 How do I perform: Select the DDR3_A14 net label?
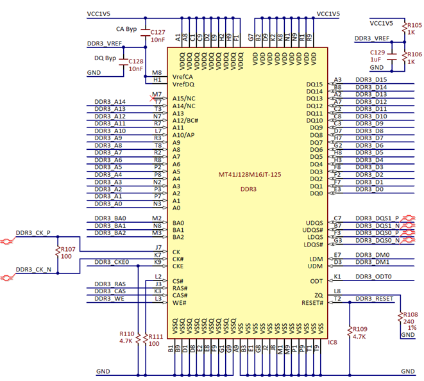pos(110,102)
